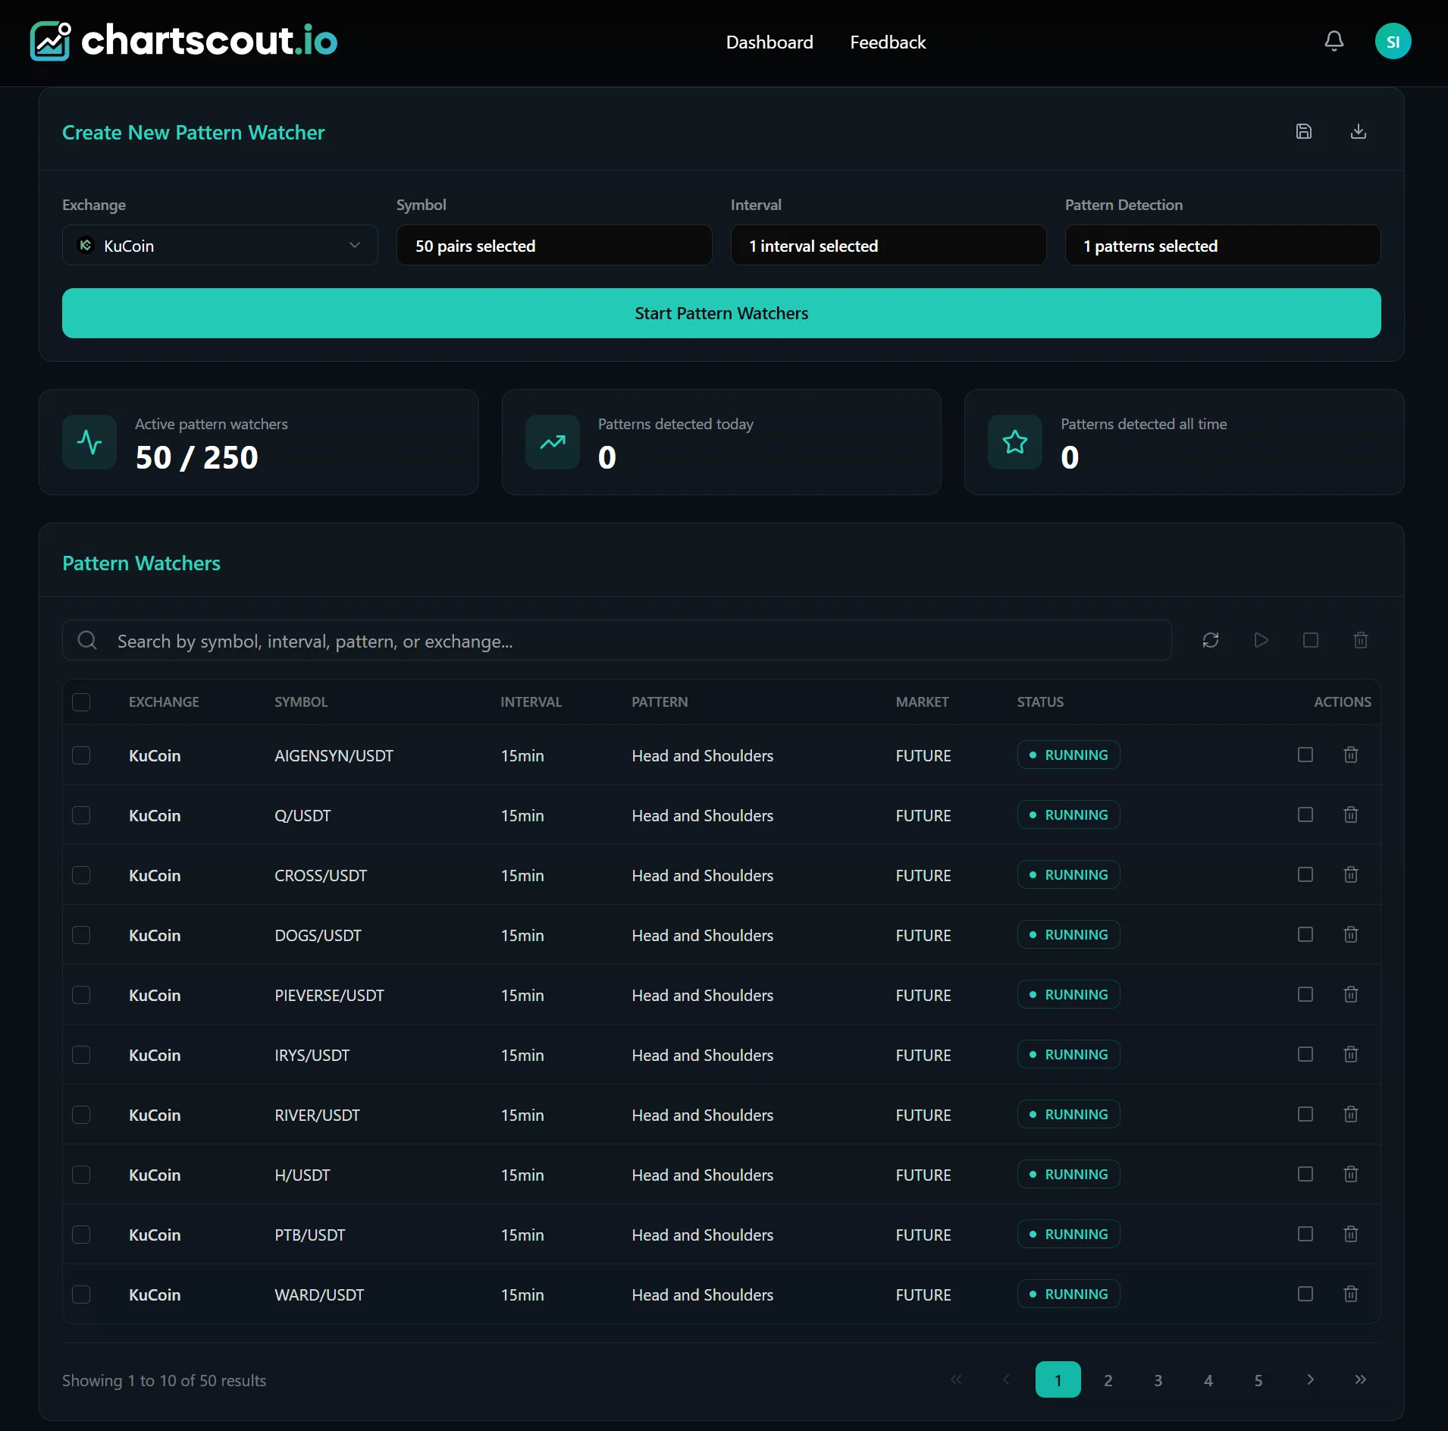
Task: Open the notifications bell
Action: [1334, 42]
